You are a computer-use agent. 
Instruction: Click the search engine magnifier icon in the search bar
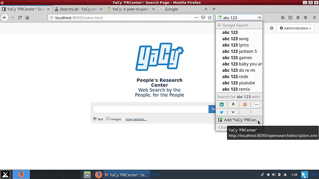point(220,18)
